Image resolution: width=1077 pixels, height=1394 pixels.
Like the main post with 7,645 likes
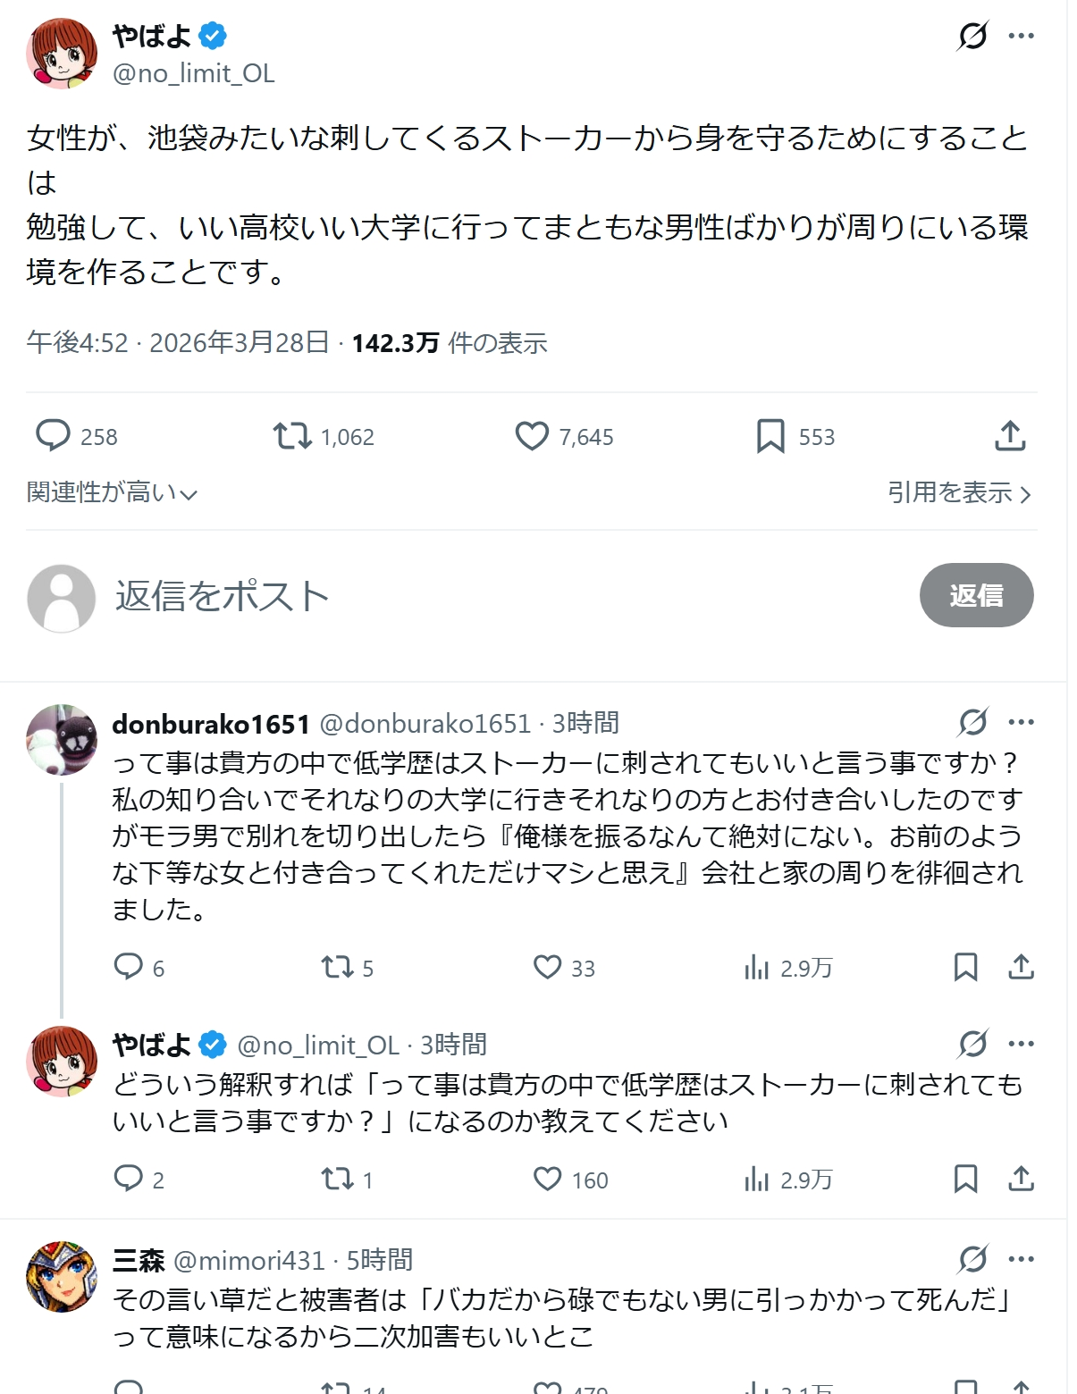point(532,436)
